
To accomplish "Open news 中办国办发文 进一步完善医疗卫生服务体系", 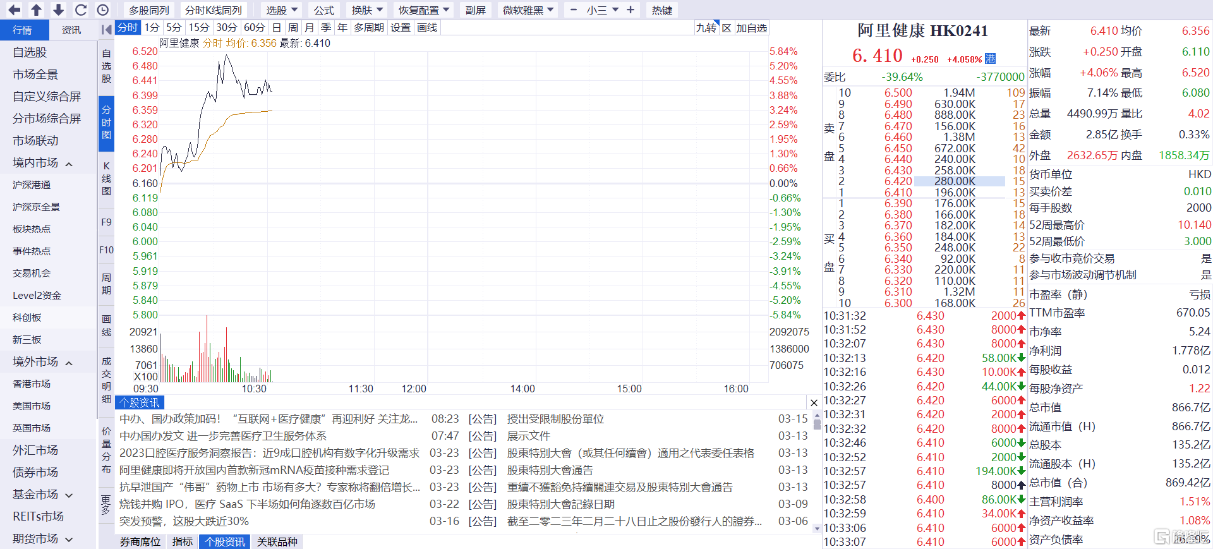I will point(223,436).
